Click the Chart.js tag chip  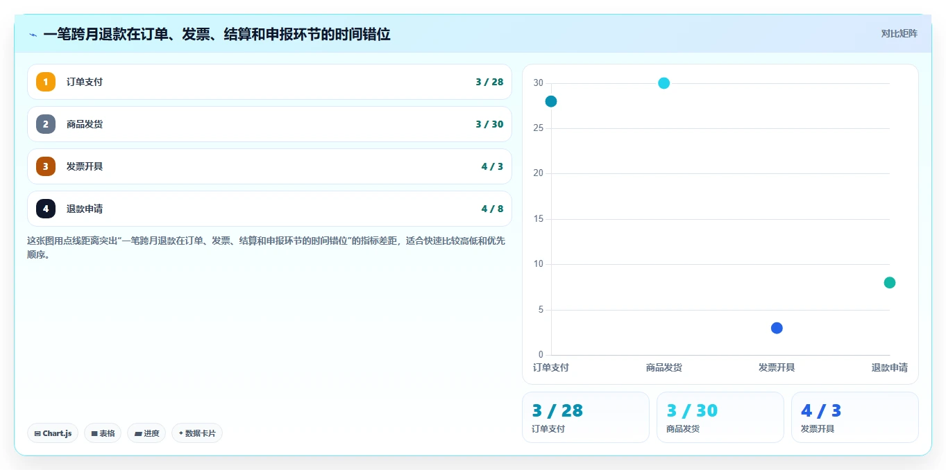click(53, 433)
